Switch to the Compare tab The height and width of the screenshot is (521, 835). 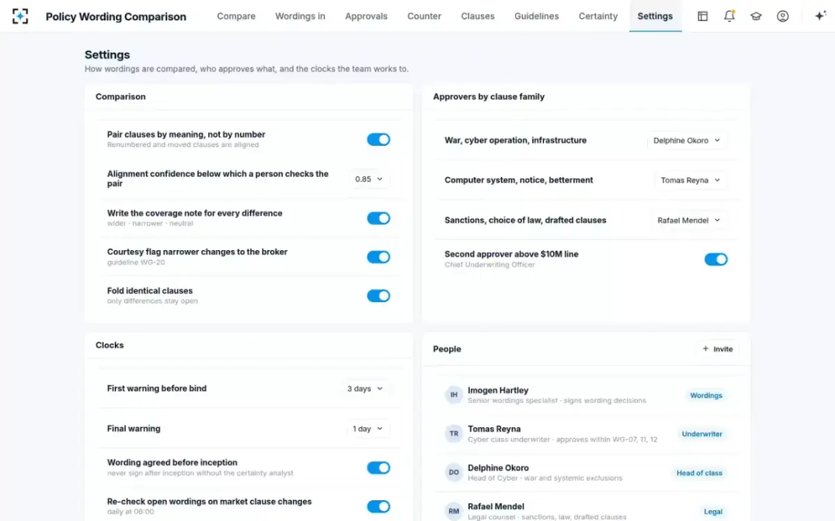(x=236, y=16)
